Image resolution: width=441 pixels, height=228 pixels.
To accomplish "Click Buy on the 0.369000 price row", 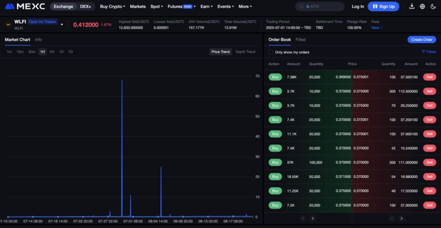I will click(x=275, y=77).
